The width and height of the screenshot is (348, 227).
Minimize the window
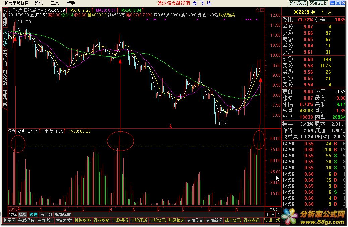pos(332,3)
